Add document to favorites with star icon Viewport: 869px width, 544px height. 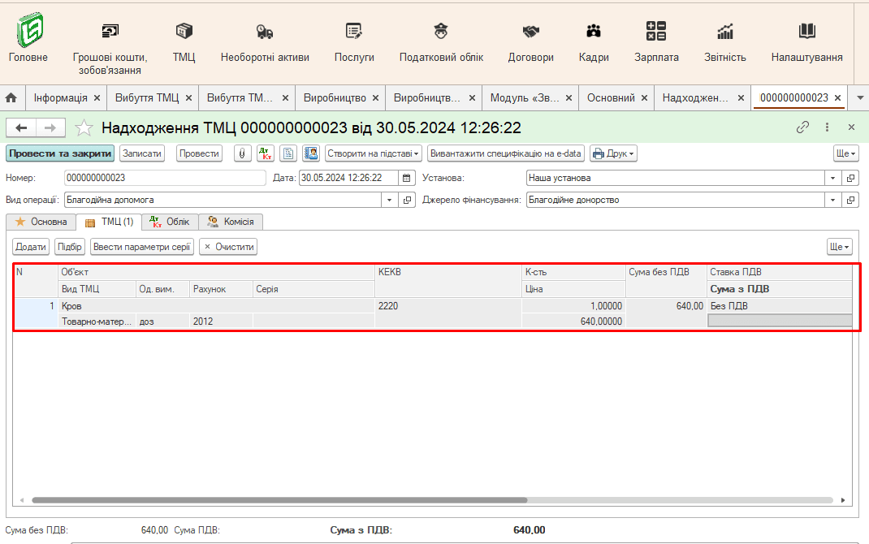pyautogui.click(x=84, y=127)
